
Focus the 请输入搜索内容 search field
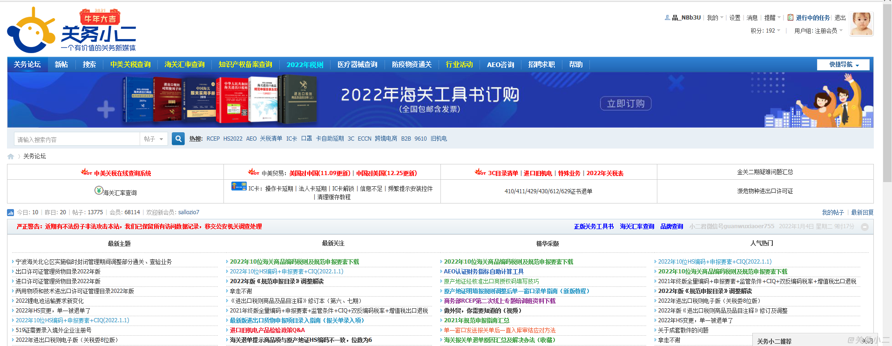pyautogui.click(x=77, y=139)
